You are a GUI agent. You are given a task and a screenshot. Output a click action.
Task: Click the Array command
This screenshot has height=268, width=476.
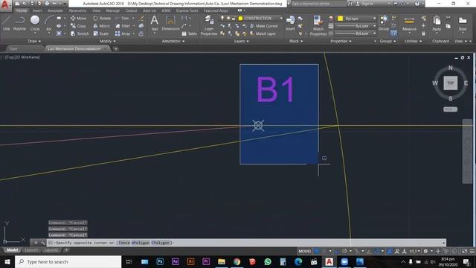[123, 33]
